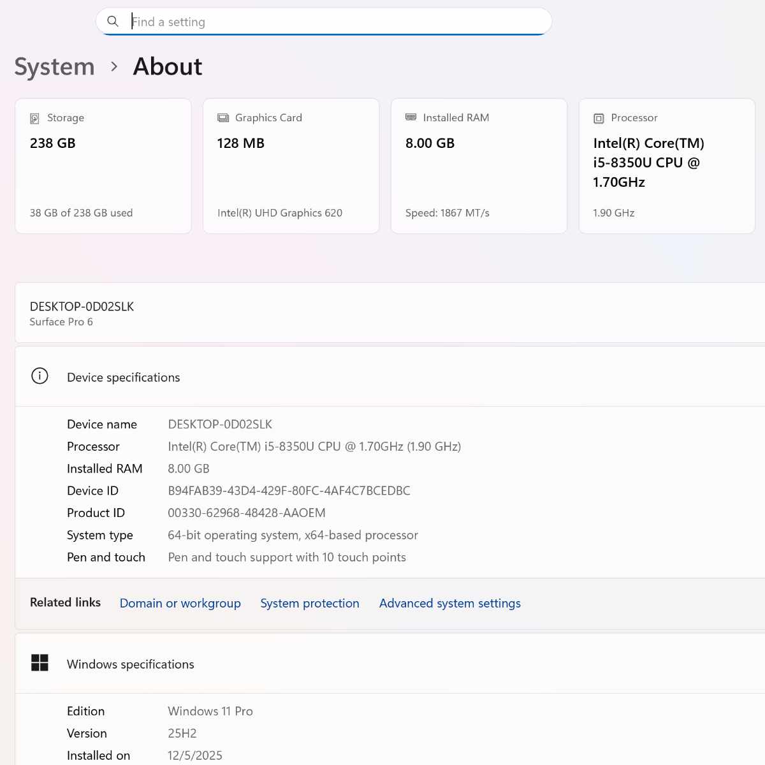Click 'Speed: 1867 MT/s' text
The image size is (765, 765).
[448, 213]
